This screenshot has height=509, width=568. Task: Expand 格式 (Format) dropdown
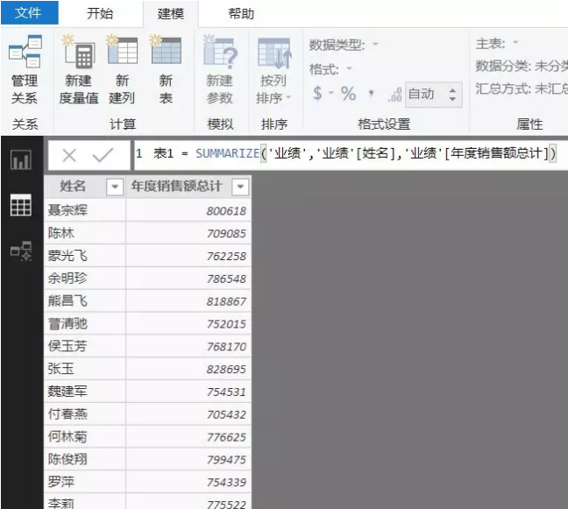(x=349, y=68)
